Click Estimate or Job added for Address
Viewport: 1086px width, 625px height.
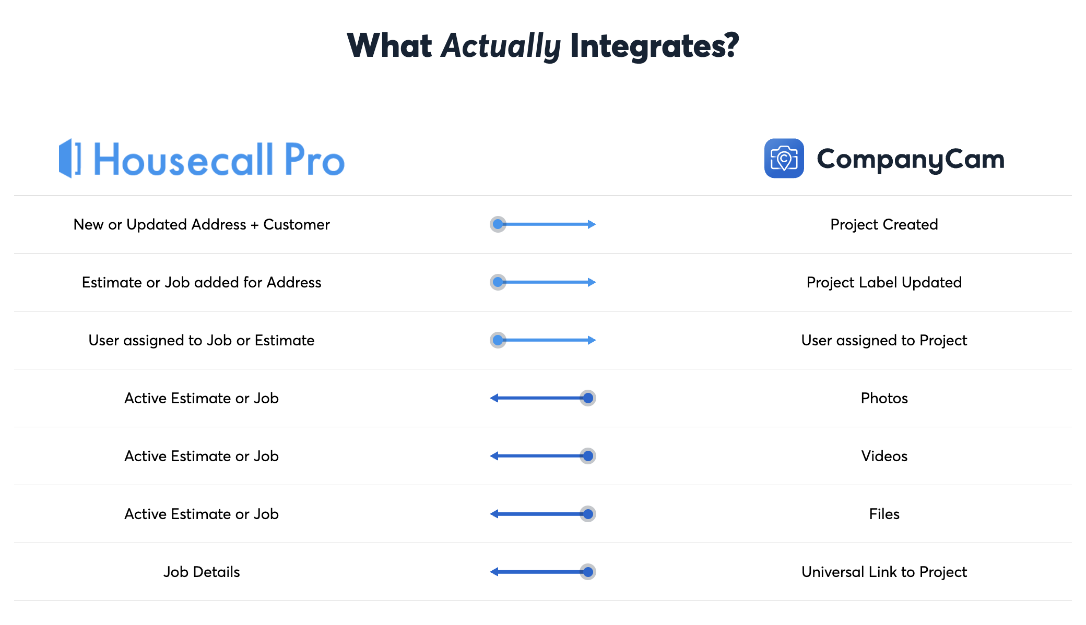(202, 282)
